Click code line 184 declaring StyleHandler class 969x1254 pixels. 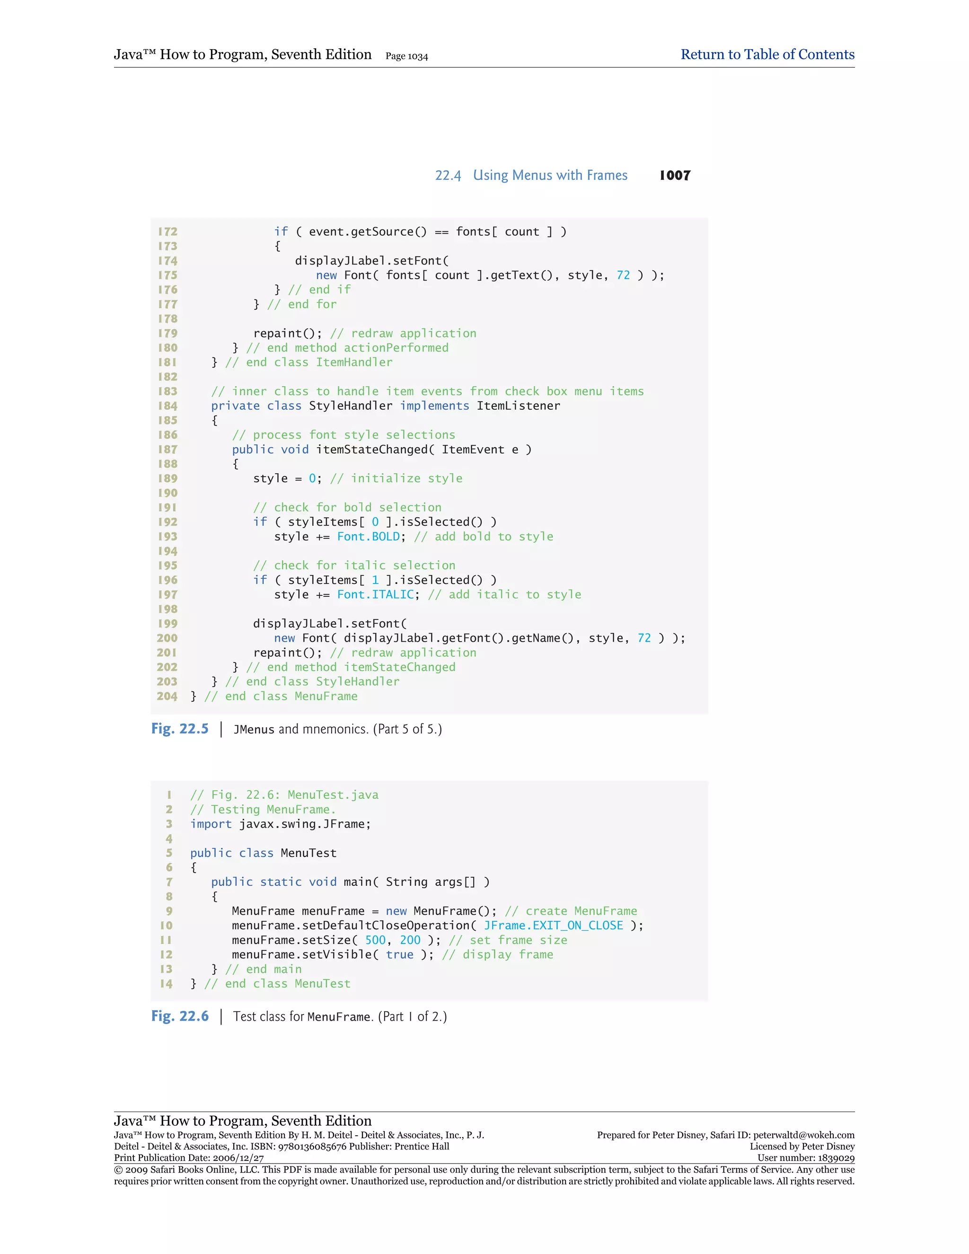coord(385,406)
